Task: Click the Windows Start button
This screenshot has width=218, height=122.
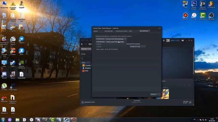Action: coord(3,120)
